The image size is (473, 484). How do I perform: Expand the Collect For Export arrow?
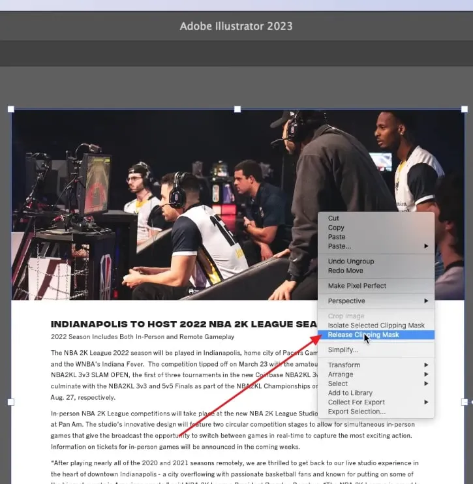pyautogui.click(x=426, y=402)
